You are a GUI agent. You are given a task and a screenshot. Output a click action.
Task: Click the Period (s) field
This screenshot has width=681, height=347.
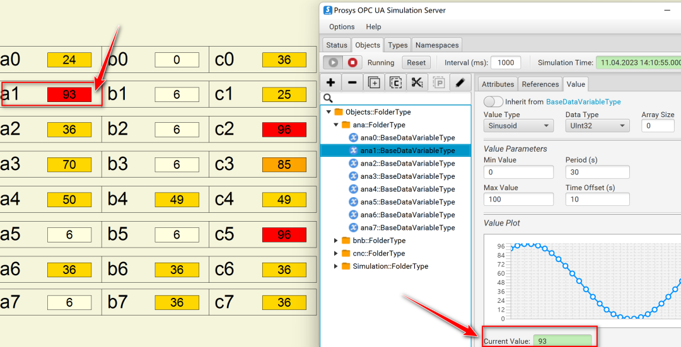(x=597, y=172)
